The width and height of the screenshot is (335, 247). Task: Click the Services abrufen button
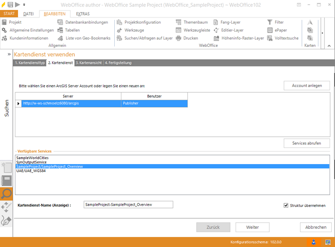pos(307,143)
